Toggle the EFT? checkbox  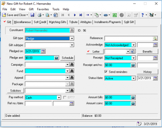pyautogui.click(x=65, y=97)
